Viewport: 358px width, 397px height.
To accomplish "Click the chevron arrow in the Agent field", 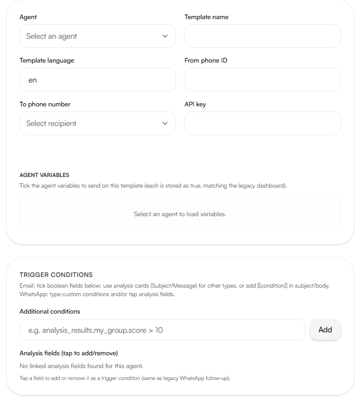I will [x=165, y=36].
